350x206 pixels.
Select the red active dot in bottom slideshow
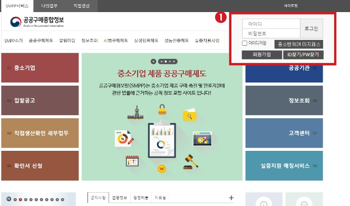pos(21,200)
